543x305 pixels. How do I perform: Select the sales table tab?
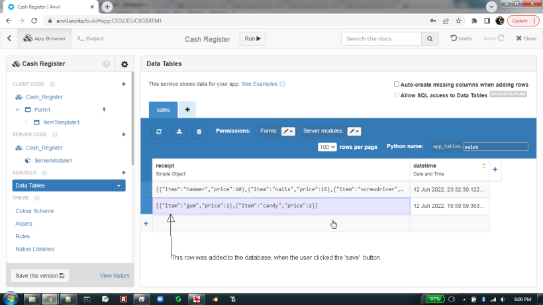(163, 110)
